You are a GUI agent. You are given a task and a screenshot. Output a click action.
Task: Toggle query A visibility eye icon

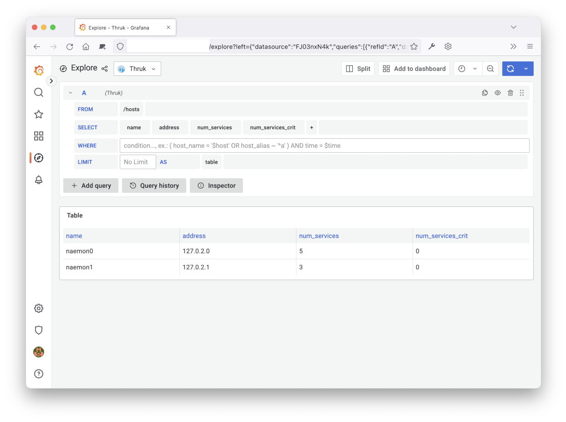tap(498, 93)
